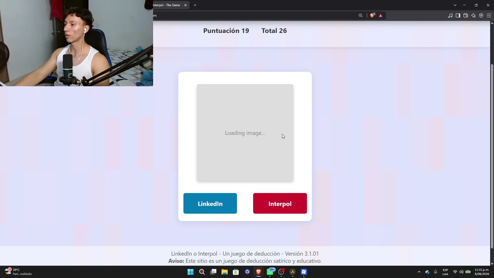Click the loading image placeholder

click(x=245, y=133)
